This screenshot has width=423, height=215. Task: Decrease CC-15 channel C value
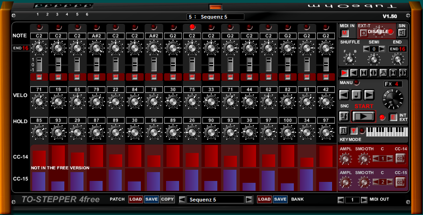point(375,182)
